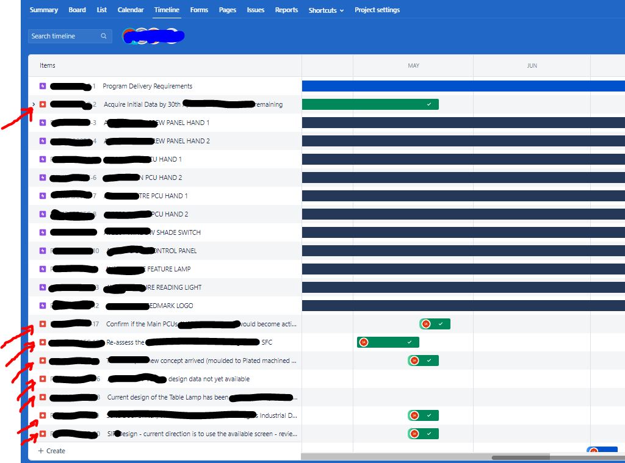Click the epic icon next to FEATURE LAMP
625x463 pixels.
coord(42,269)
